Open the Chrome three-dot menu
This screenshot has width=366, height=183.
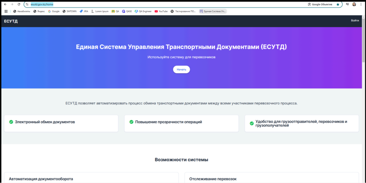(x=361, y=4)
